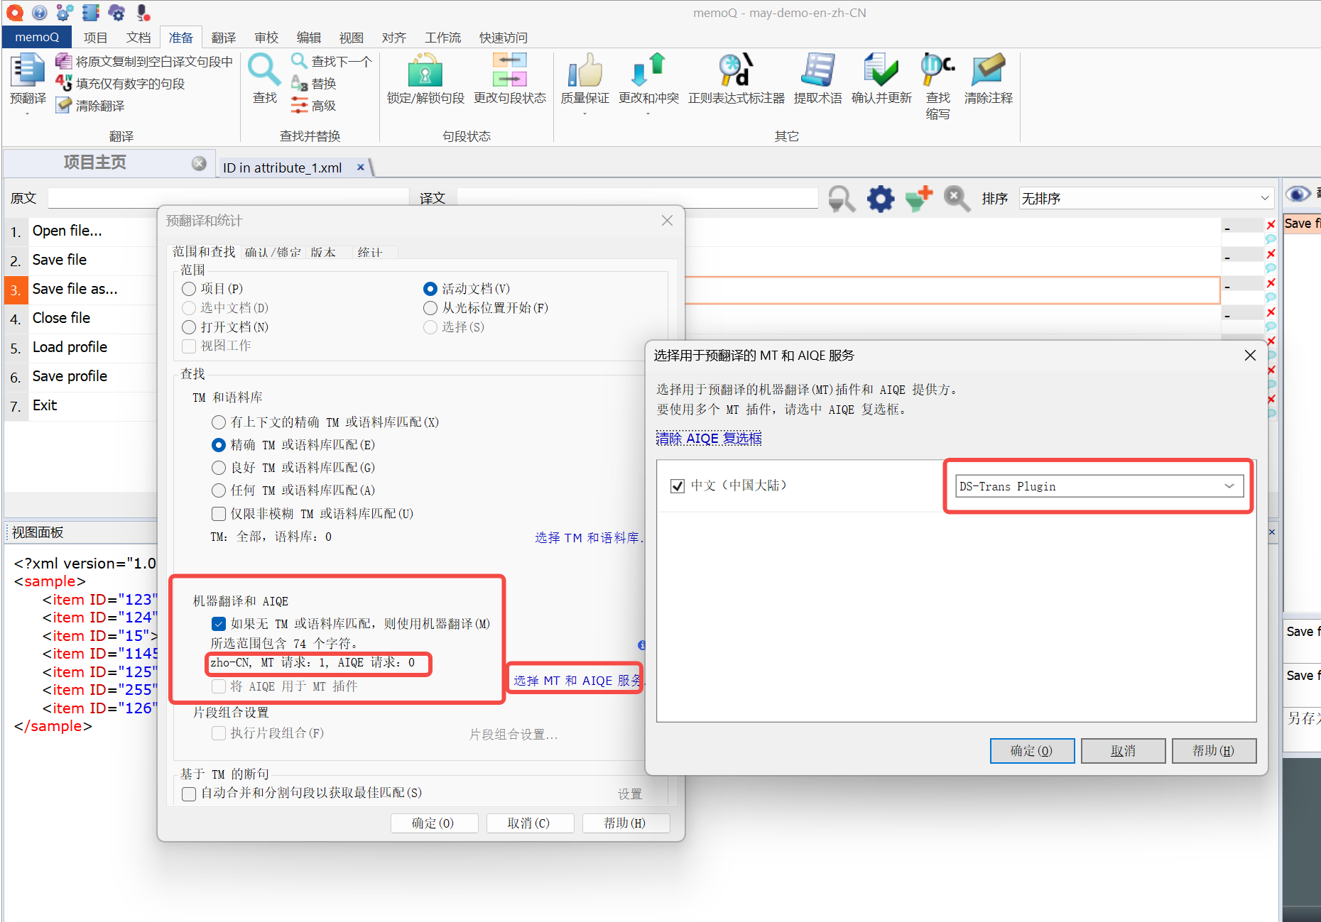Screen dimensions: 1321x922
Task: Toggle use machine translation if no TM match
Action: pos(219,624)
